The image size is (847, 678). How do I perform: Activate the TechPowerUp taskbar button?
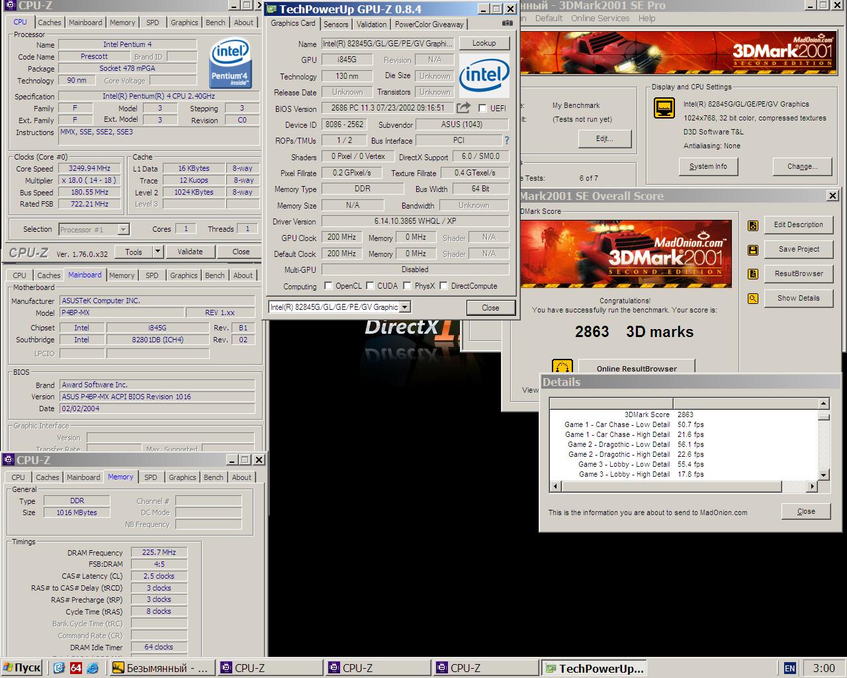pos(594,667)
